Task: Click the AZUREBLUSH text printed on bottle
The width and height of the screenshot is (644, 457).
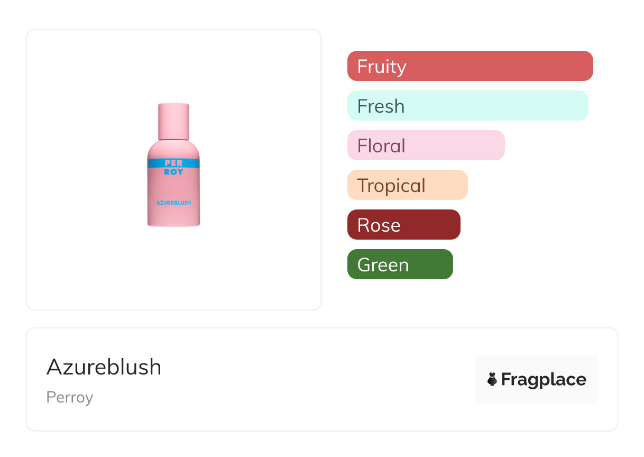Action: point(173,203)
